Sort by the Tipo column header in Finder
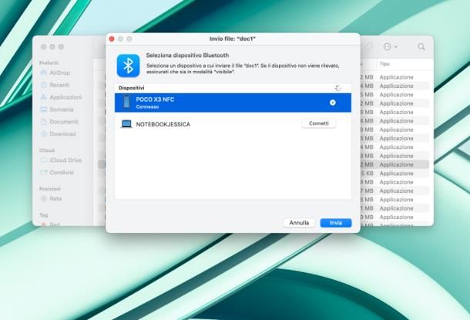The width and height of the screenshot is (470, 320). tap(384, 64)
